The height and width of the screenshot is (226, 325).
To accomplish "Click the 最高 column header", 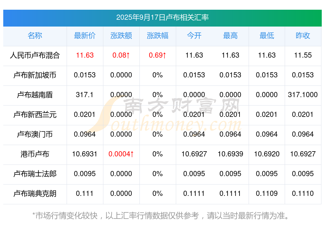I will coord(230,36).
